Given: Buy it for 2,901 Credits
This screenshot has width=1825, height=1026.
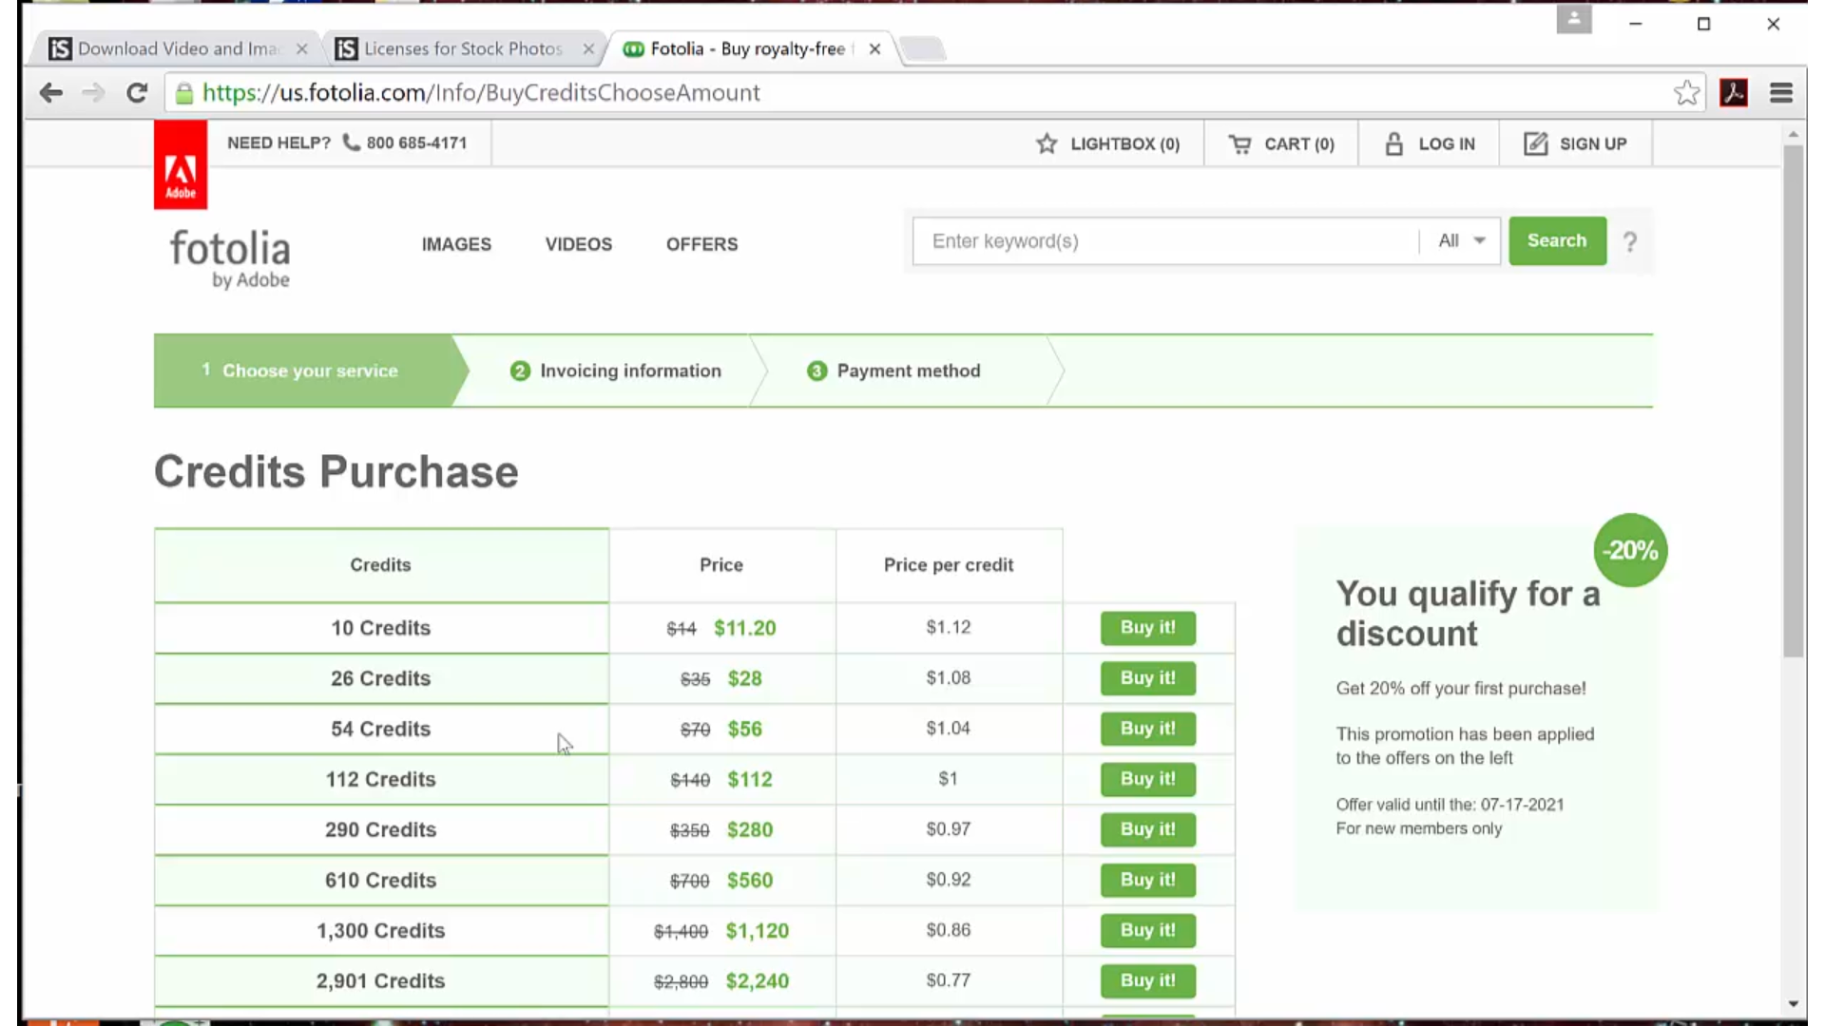Looking at the screenshot, I should [x=1148, y=980].
